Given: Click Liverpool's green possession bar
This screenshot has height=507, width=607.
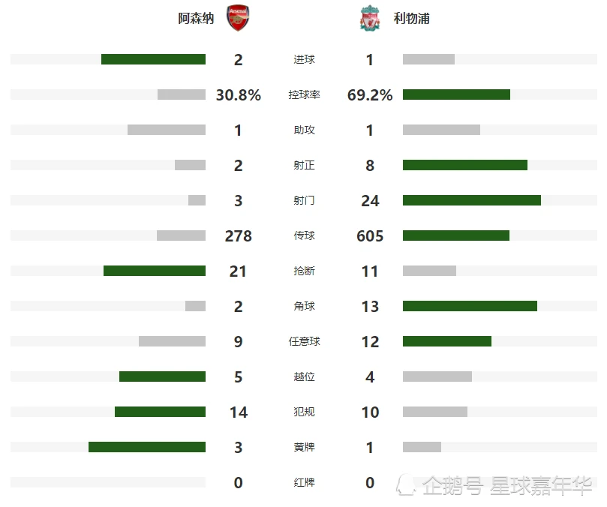Looking at the screenshot, I should (x=456, y=94).
